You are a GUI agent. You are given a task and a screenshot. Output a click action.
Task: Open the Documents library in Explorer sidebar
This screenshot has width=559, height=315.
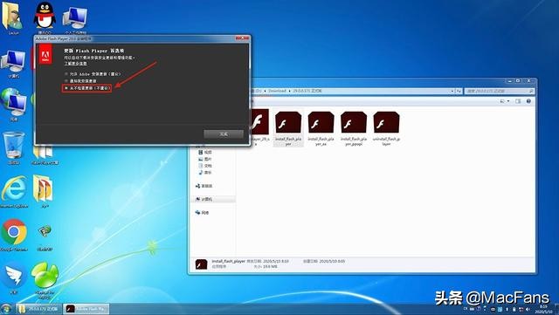coord(205,166)
